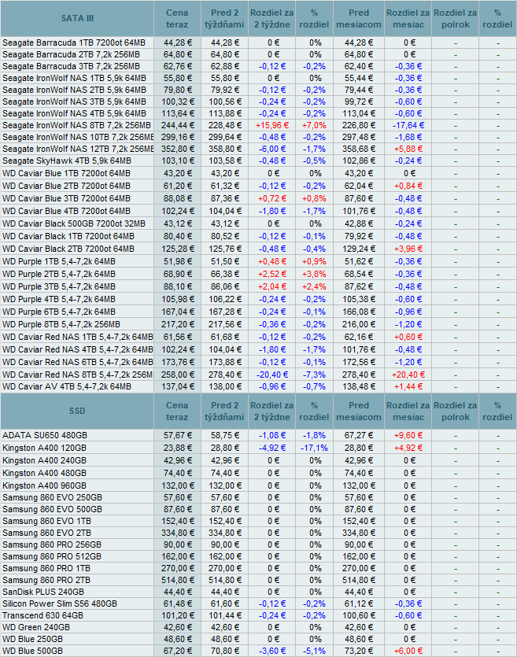
Task: Select Seagate IronWolf NAS 12TB product name
Action: (78, 149)
